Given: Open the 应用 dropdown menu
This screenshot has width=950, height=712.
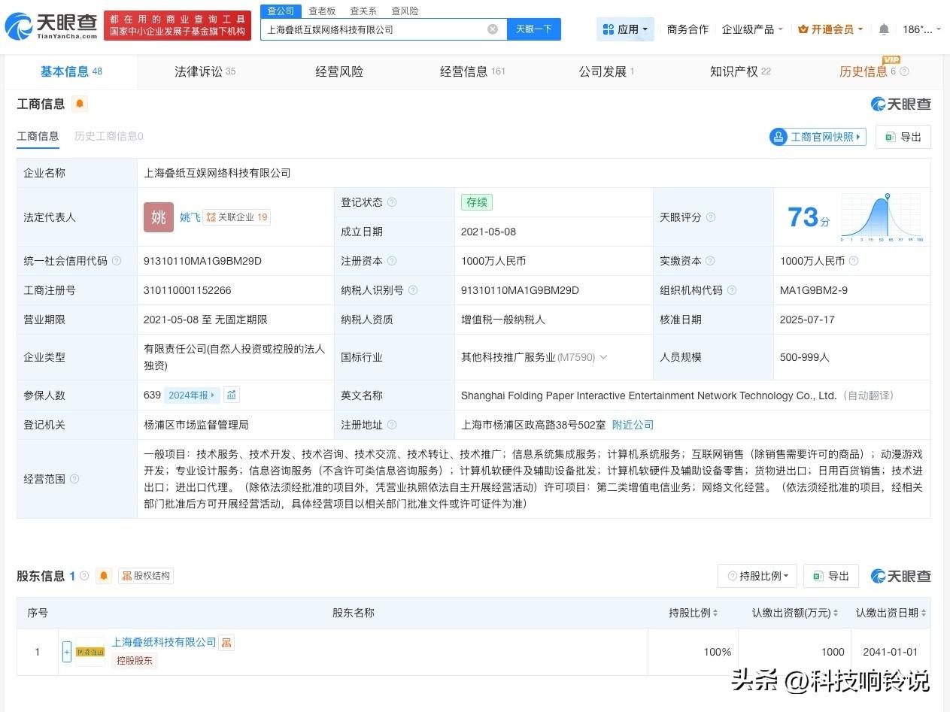Looking at the screenshot, I should point(625,29).
